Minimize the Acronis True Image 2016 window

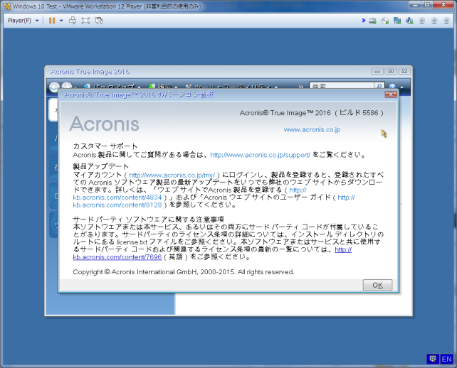pos(377,71)
